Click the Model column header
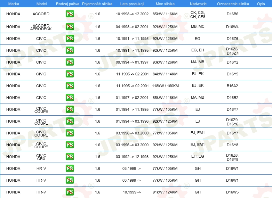This screenshot has width=272, height=198. 41,4
